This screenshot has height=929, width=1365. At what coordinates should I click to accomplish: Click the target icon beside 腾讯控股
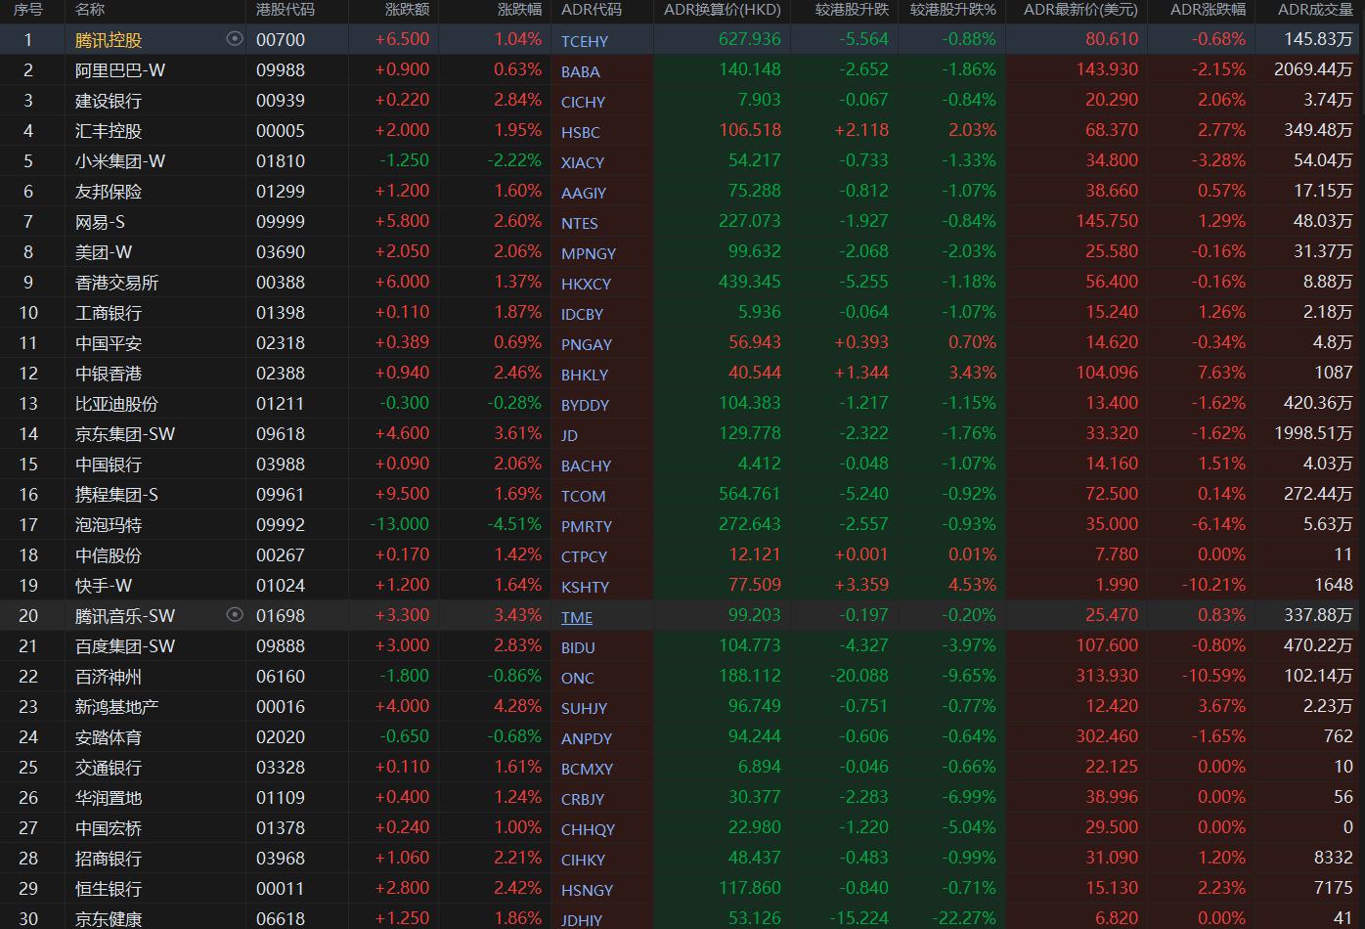click(x=234, y=39)
